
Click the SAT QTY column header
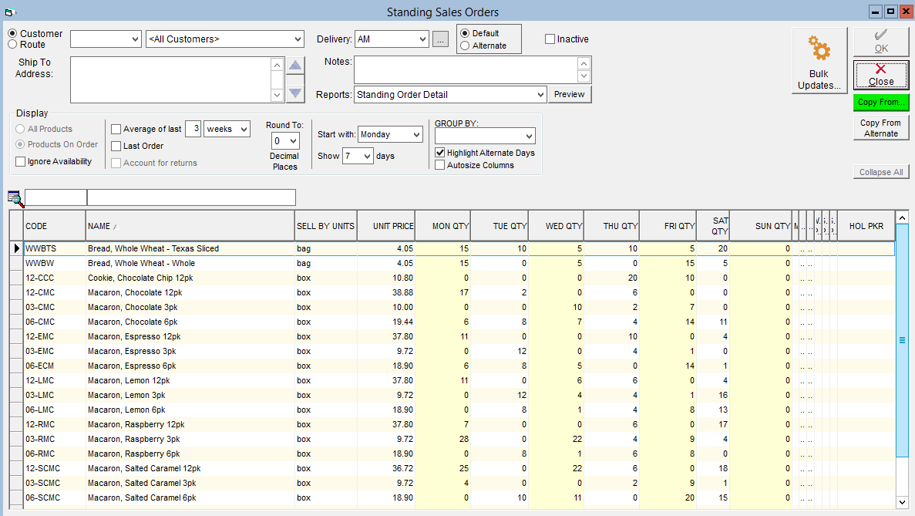pyautogui.click(x=713, y=226)
